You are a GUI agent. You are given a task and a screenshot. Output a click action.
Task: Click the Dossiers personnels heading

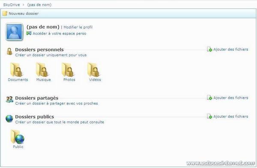39,49
